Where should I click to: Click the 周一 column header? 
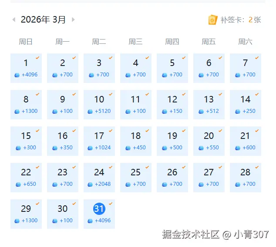click(x=62, y=42)
